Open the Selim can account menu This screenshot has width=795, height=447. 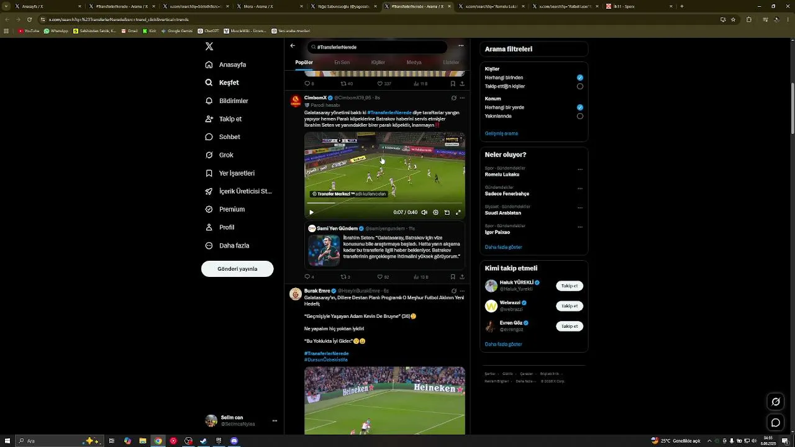241,420
